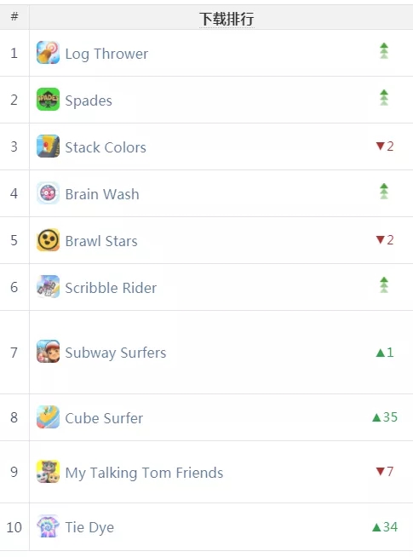Click the red down 7 rank indicator
The width and height of the screenshot is (413, 557).
(x=385, y=471)
